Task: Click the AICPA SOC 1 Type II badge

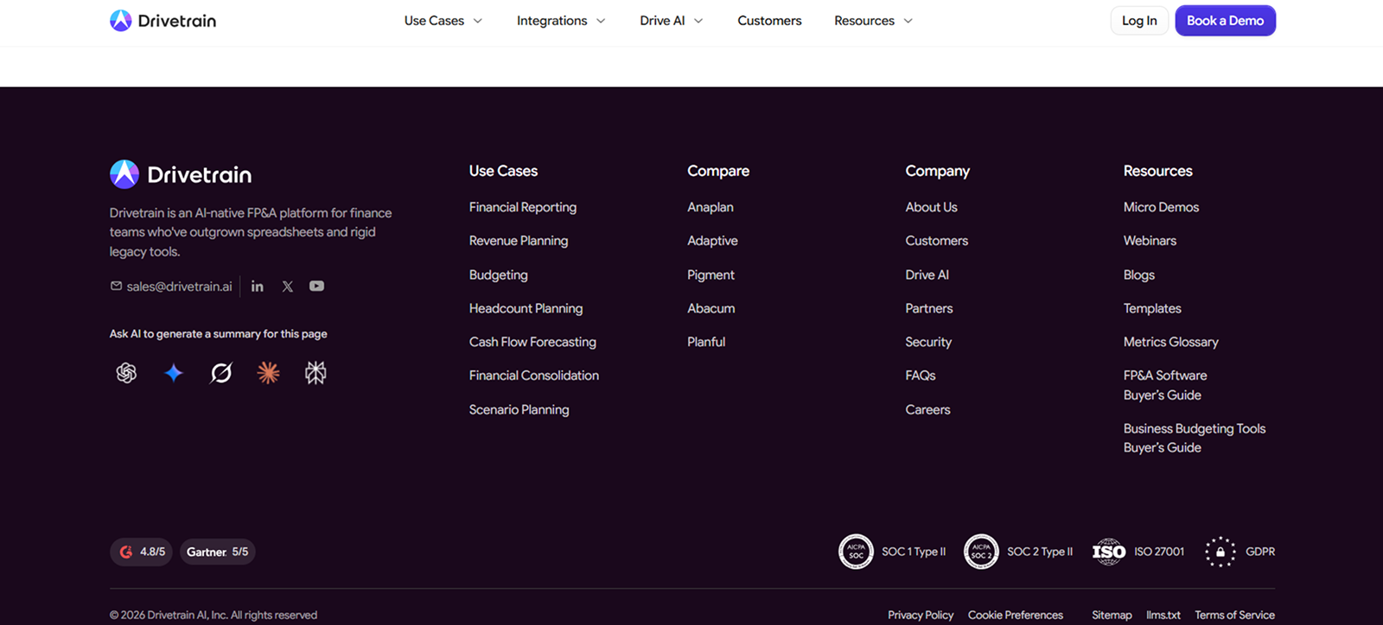Action: [892, 552]
